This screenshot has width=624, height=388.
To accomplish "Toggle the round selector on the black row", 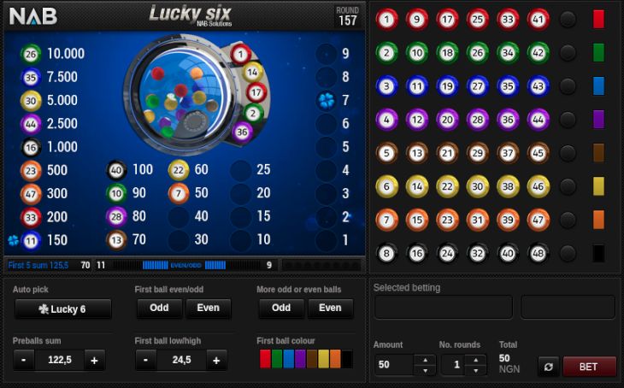I will [x=568, y=253].
